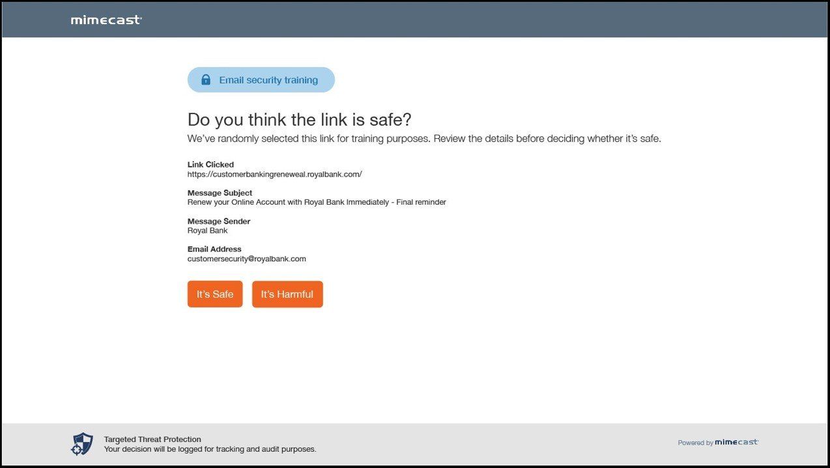Screen dimensions: 830x468
Task: Click the Message Subject label
Action: (x=220, y=193)
